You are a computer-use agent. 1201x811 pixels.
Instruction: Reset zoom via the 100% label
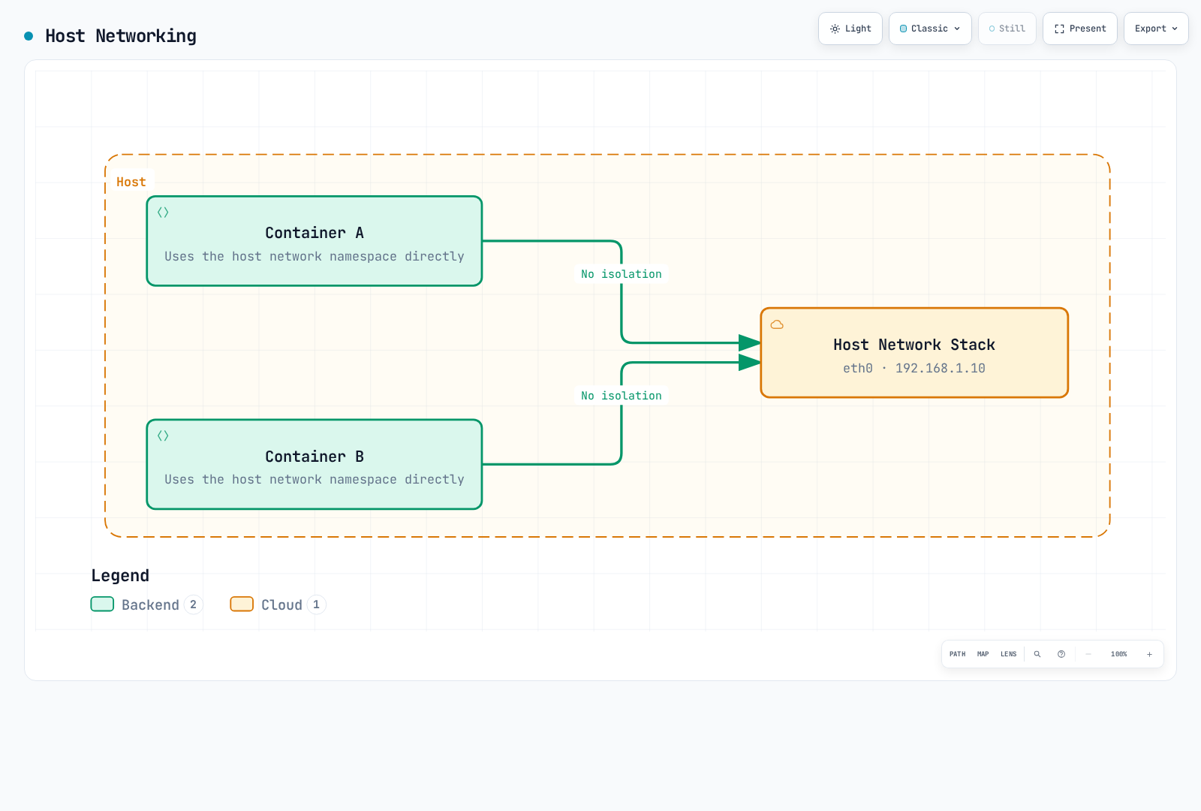(1119, 654)
